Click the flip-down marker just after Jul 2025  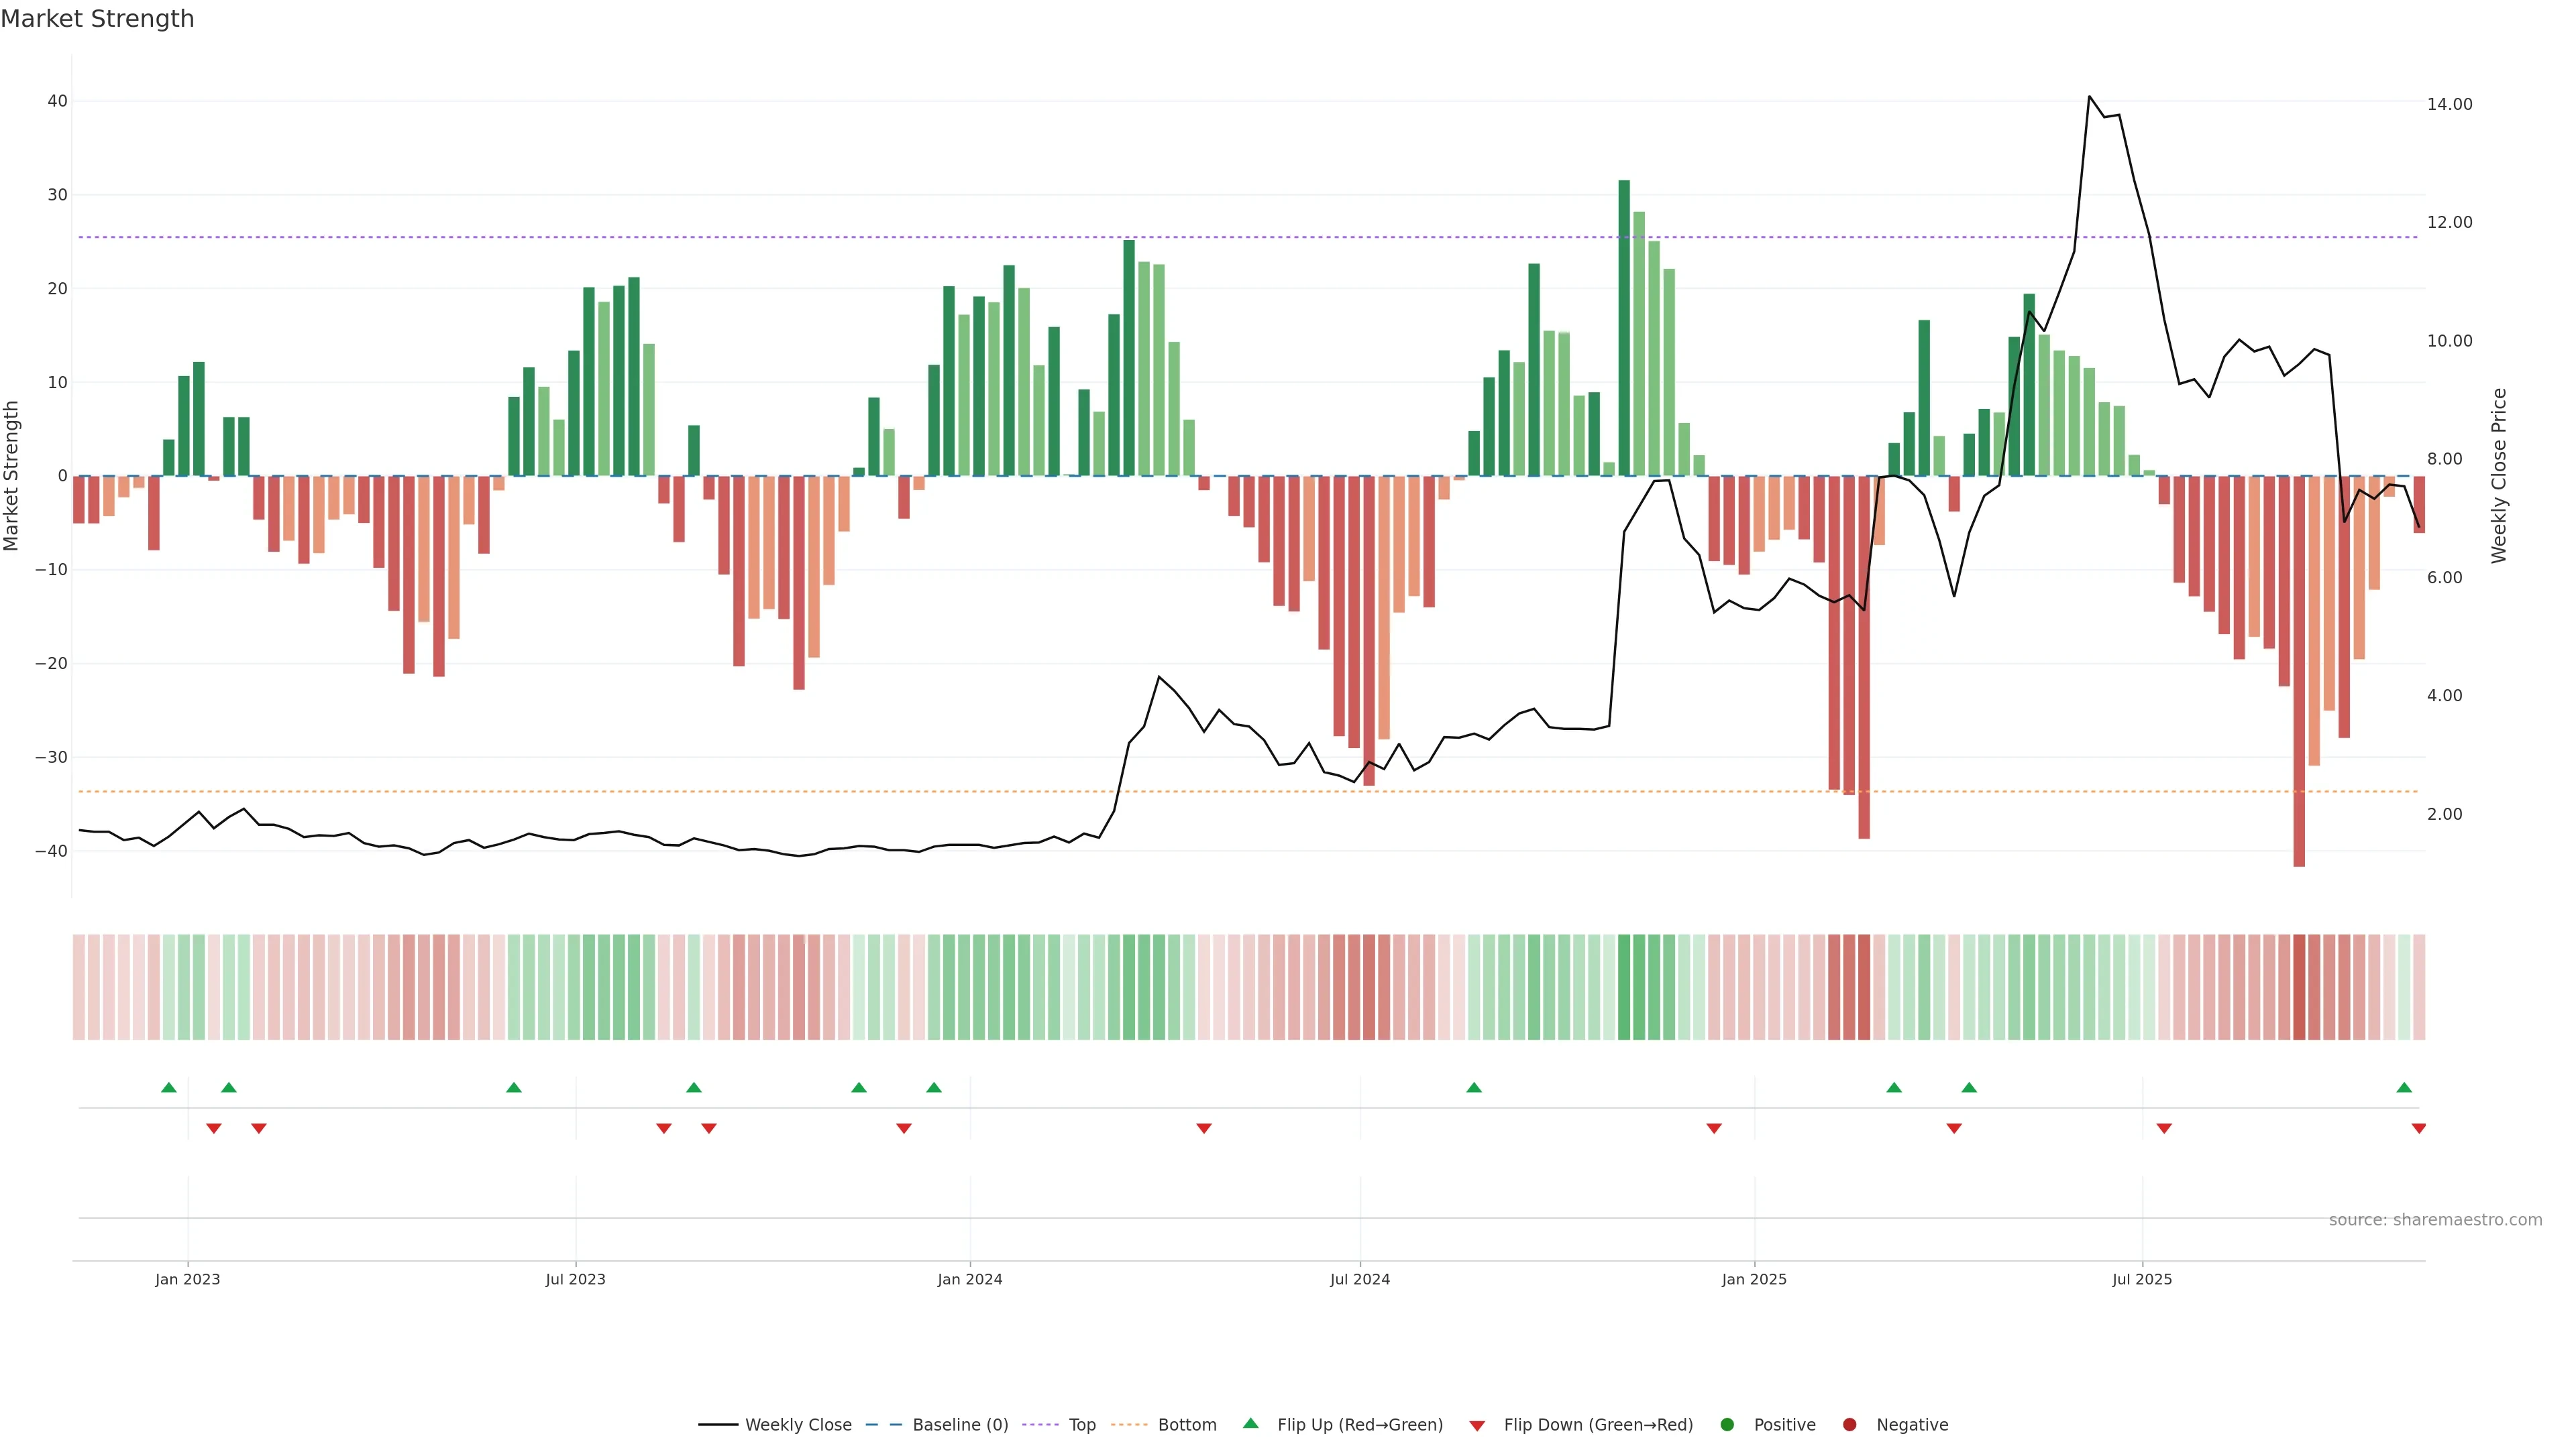click(2164, 1128)
